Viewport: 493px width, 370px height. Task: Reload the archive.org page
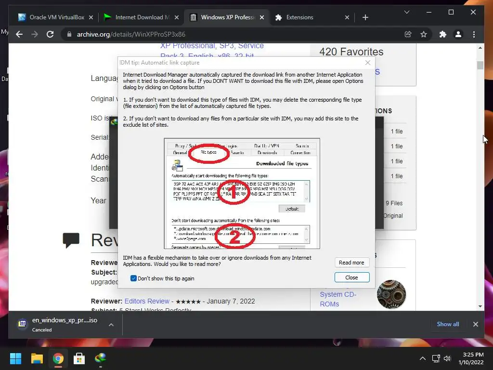click(50, 34)
